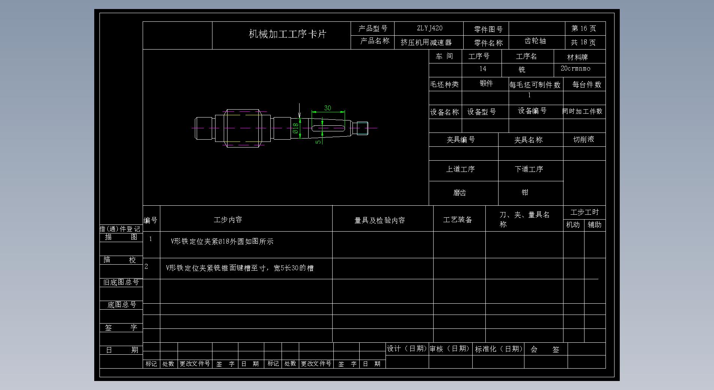Click the cyan threaded end of the shaft

coord(363,128)
